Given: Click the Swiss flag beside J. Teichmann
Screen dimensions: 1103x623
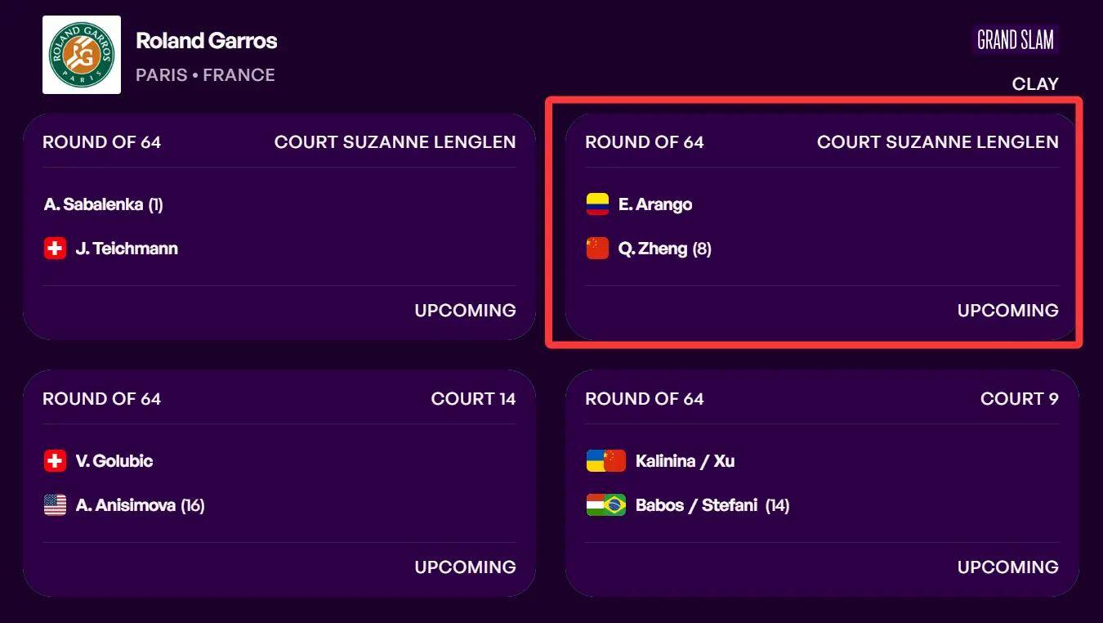Looking at the screenshot, I should tap(55, 249).
